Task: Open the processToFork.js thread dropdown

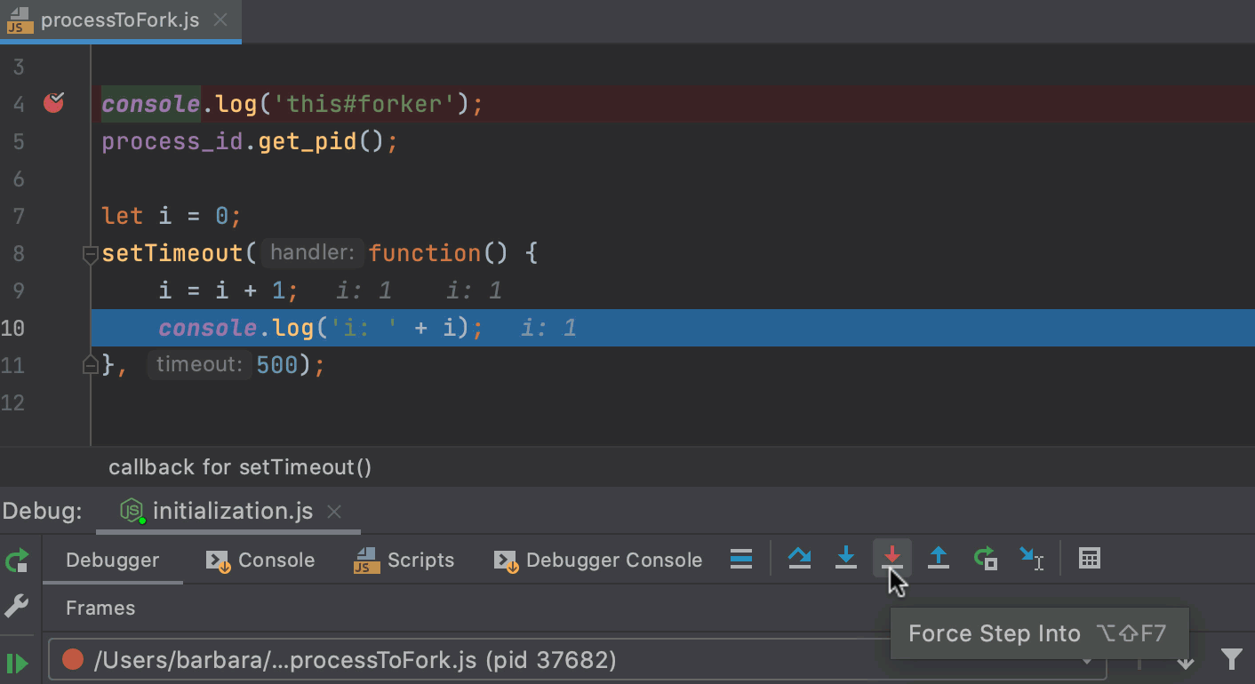Action: pos(578,660)
